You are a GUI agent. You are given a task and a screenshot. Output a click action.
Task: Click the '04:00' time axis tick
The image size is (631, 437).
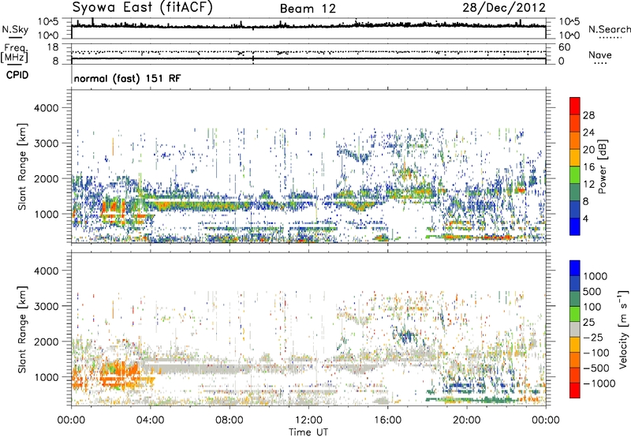coord(150,420)
